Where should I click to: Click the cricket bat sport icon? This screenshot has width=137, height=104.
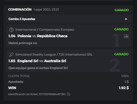[11, 55]
